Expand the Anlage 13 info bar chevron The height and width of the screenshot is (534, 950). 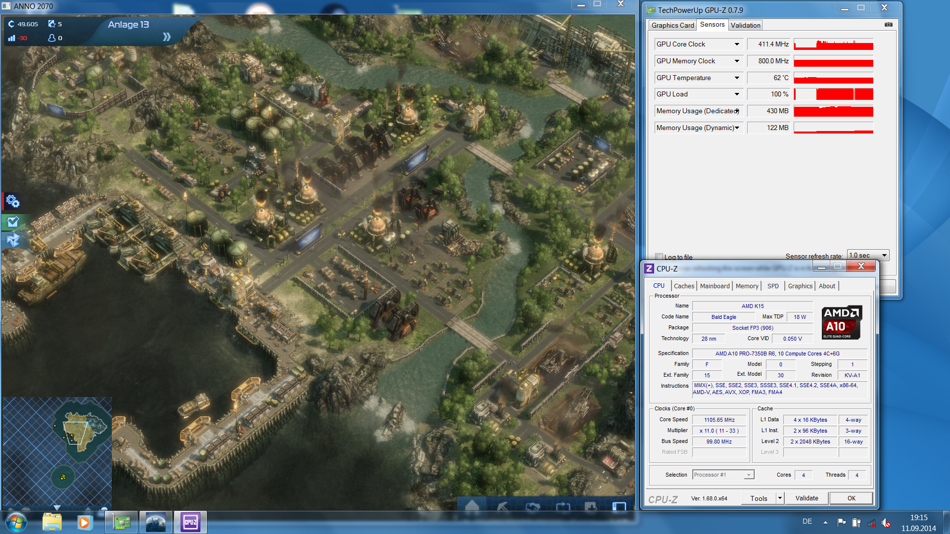167,37
